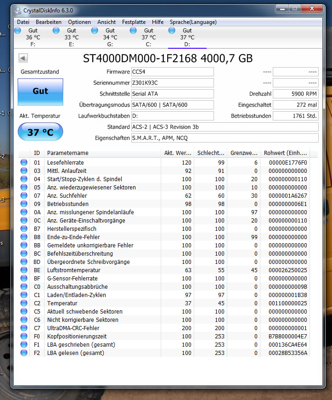
Task: Click the Gut health status button
Action: point(40,92)
